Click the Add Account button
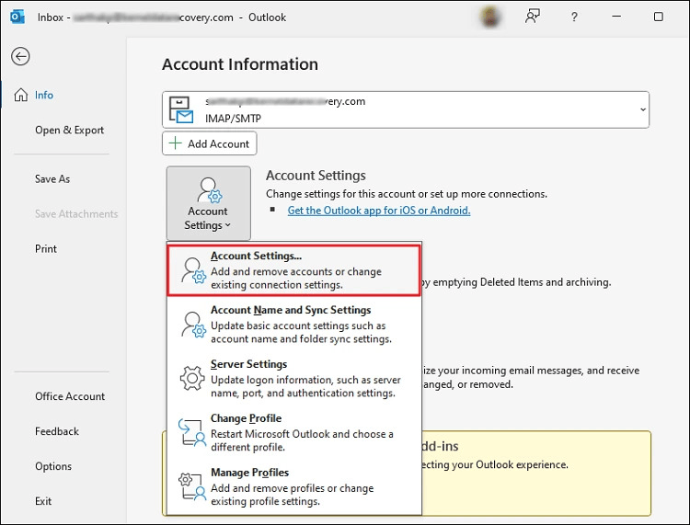690x525 pixels. (x=210, y=143)
